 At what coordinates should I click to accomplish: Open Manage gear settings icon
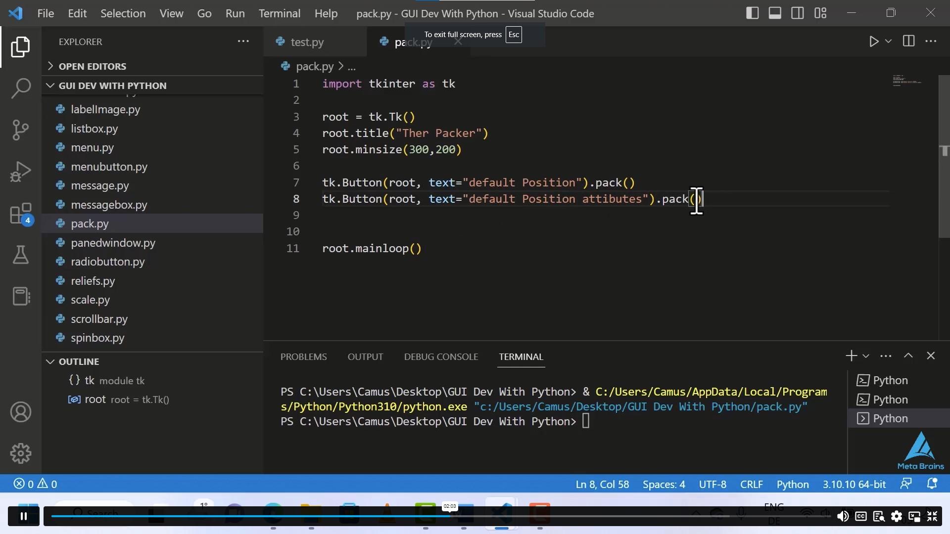tap(20, 453)
